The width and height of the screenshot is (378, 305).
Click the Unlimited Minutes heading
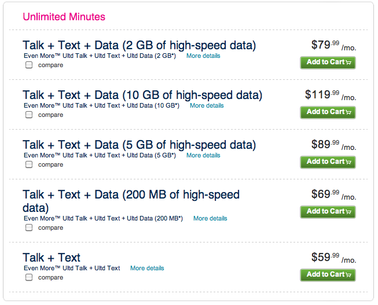coord(64,17)
